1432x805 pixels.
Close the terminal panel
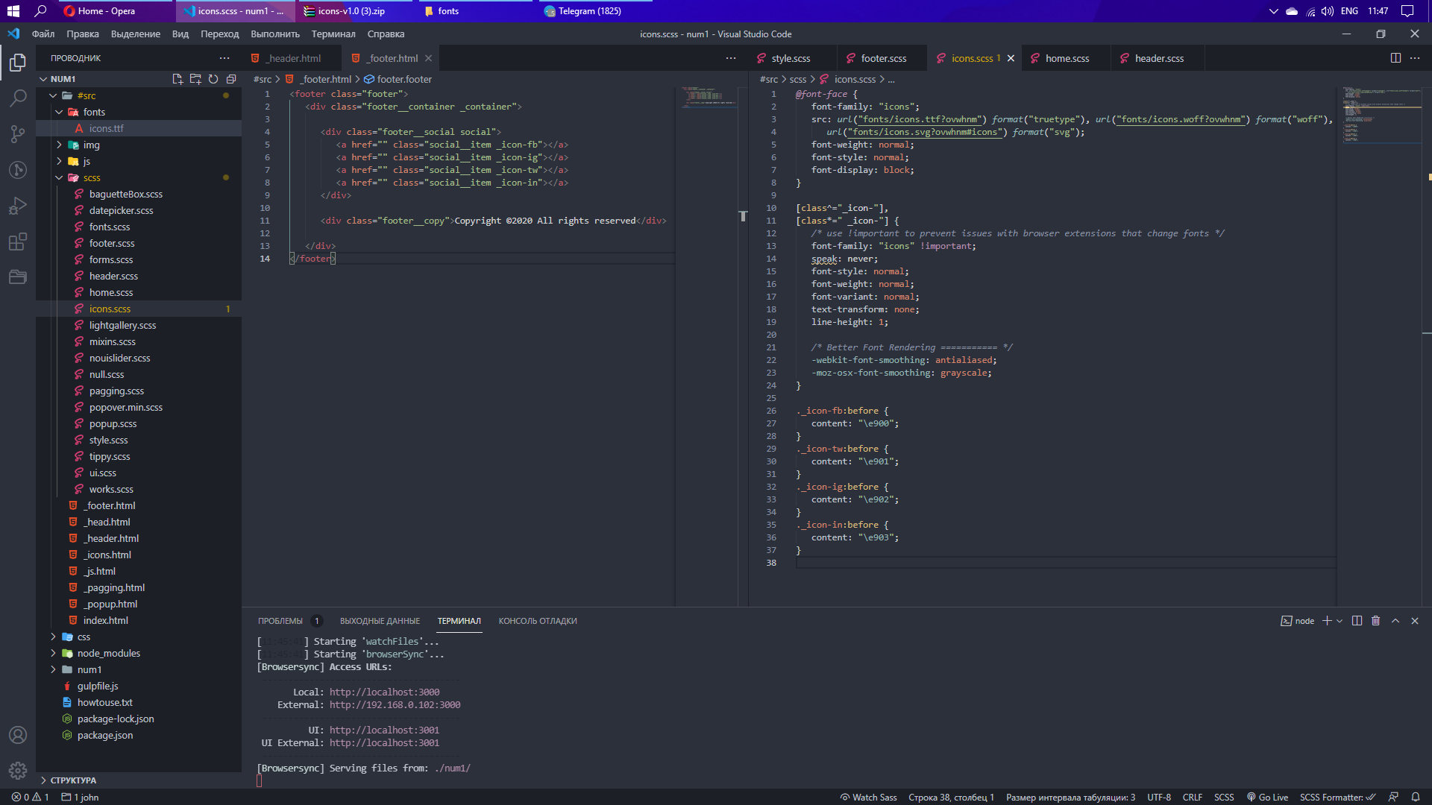[1415, 621]
